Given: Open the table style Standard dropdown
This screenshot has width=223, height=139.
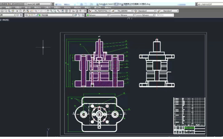Looking at the screenshot, I should coord(147,11).
